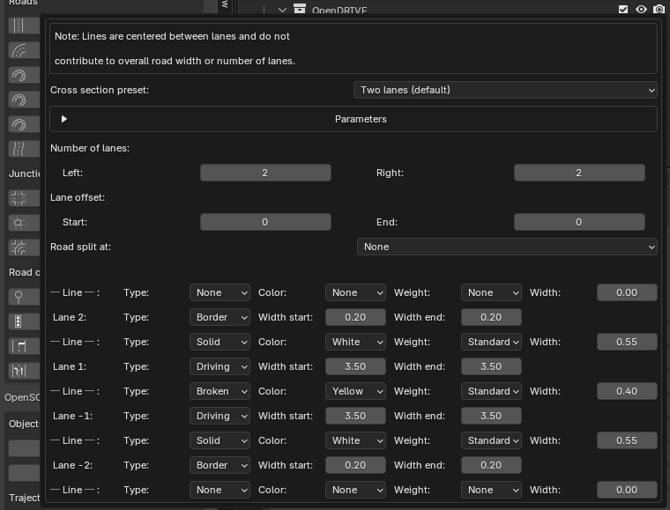Click Lane 1 Width start value 3.50
Image resolution: width=670 pixels, height=510 pixels.
point(355,366)
